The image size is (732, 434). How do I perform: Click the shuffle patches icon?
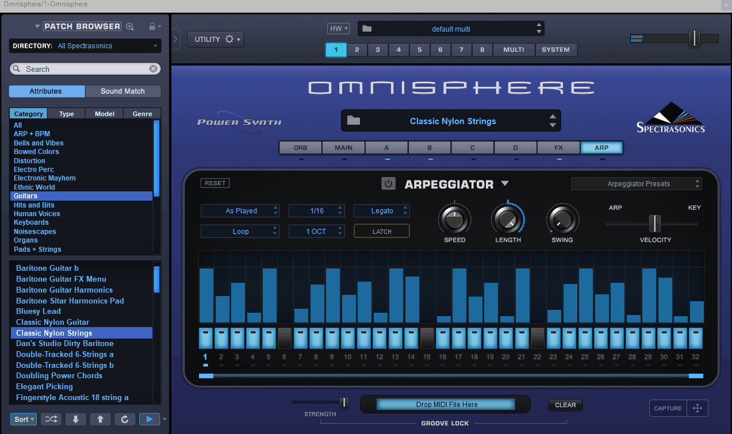(51, 419)
